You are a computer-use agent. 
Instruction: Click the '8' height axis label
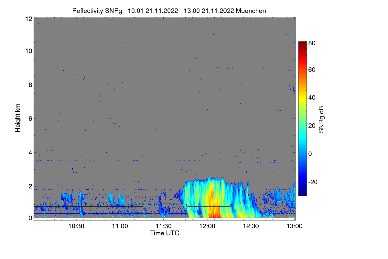point(30,85)
